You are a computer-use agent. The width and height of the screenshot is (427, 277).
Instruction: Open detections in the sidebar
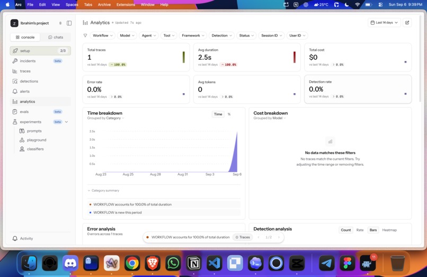click(40, 81)
